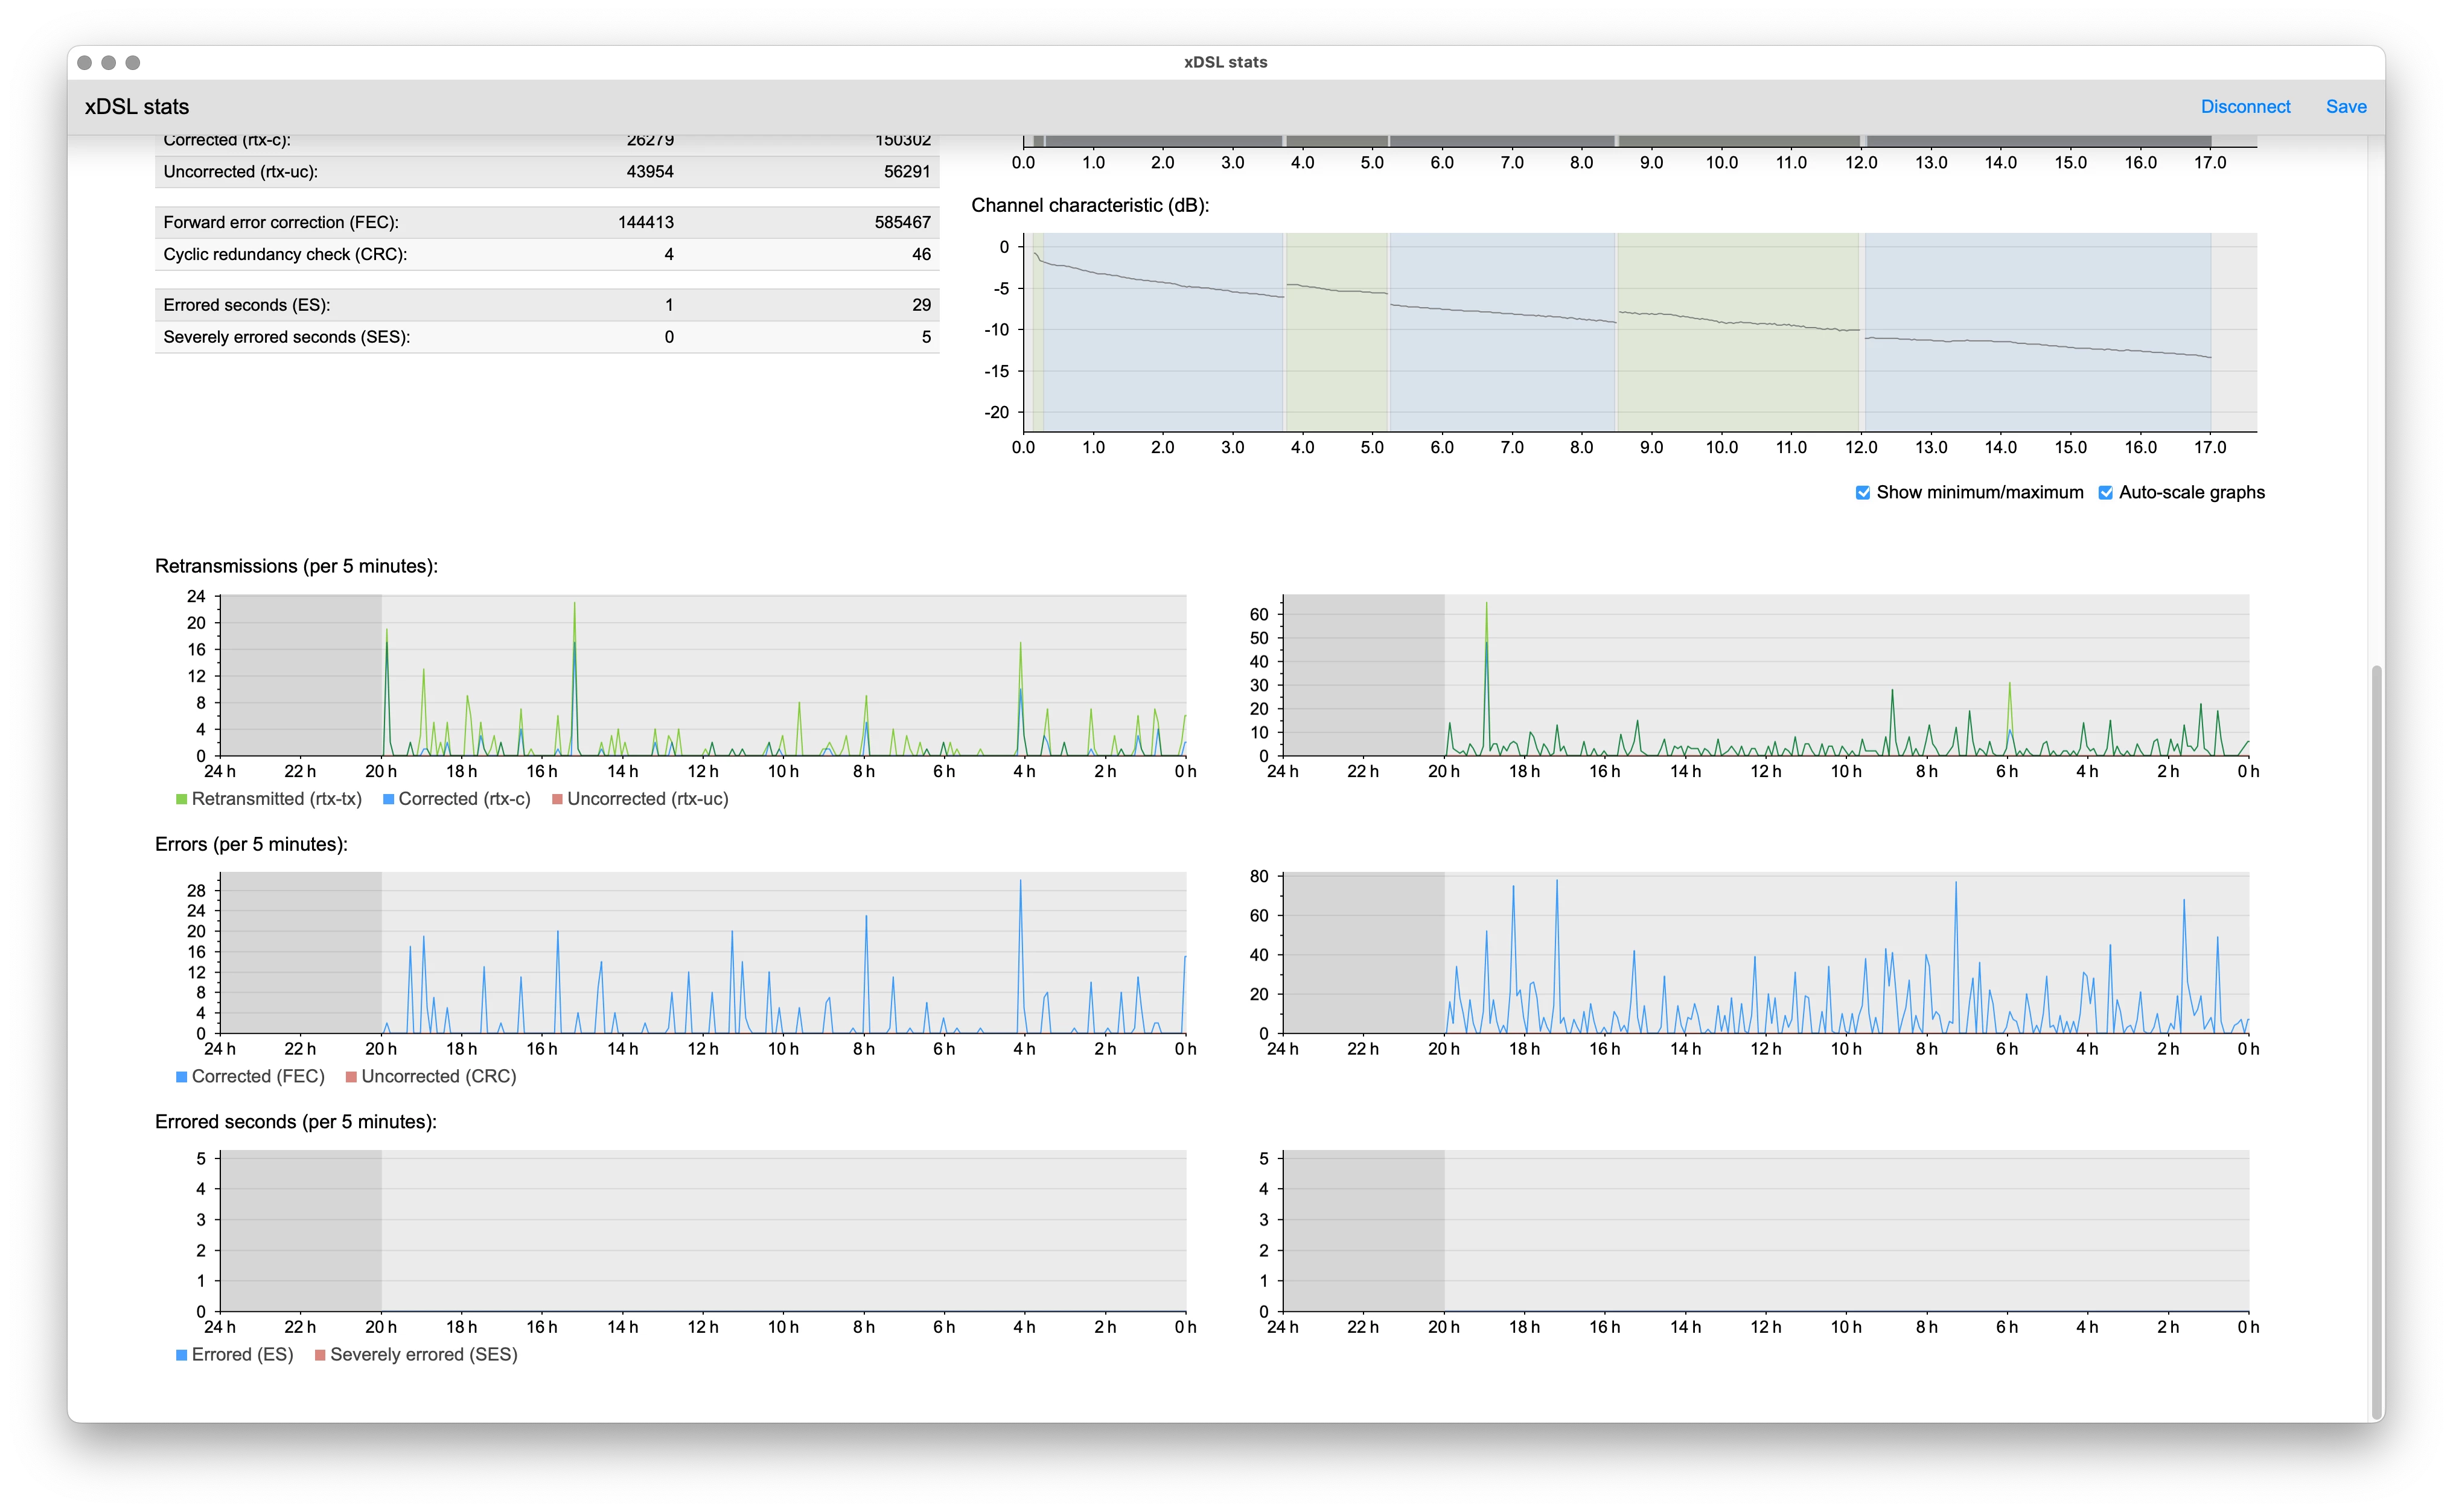Click blue Corrected (rtx-c) legend swatch

tap(388, 799)
